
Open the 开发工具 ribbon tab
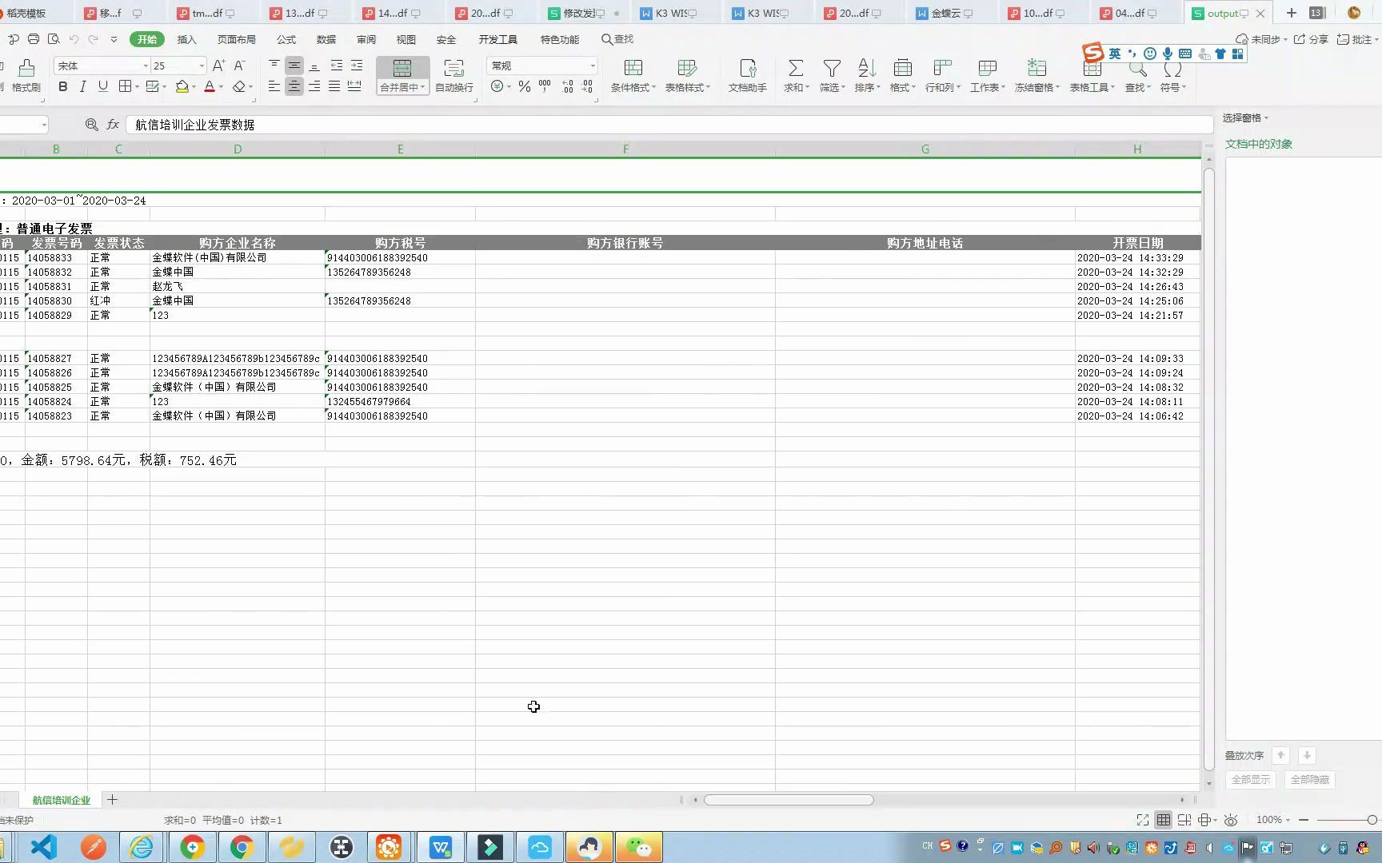coord(498,39)
